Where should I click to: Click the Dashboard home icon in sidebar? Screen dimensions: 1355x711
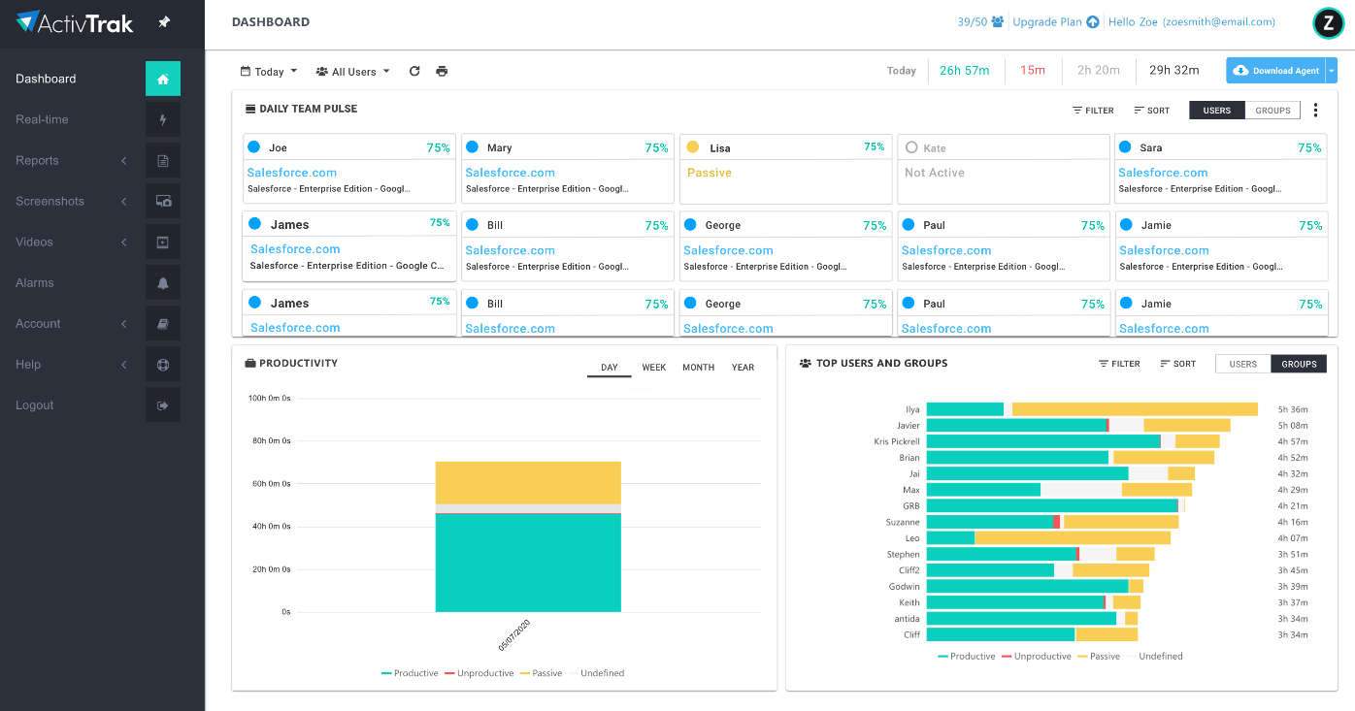(x=163, y=79)
